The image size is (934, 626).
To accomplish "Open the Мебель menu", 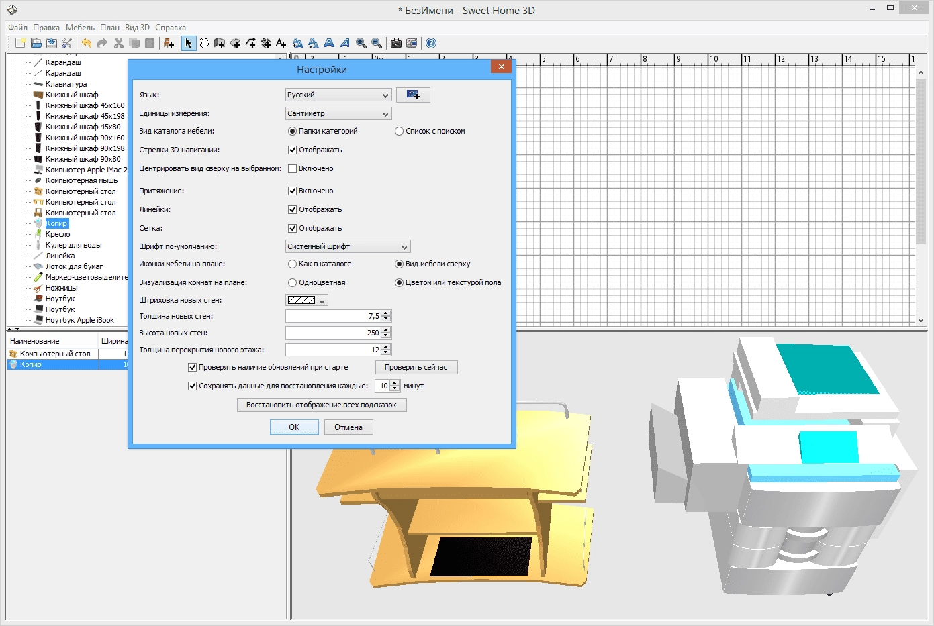I will (80, 28).
